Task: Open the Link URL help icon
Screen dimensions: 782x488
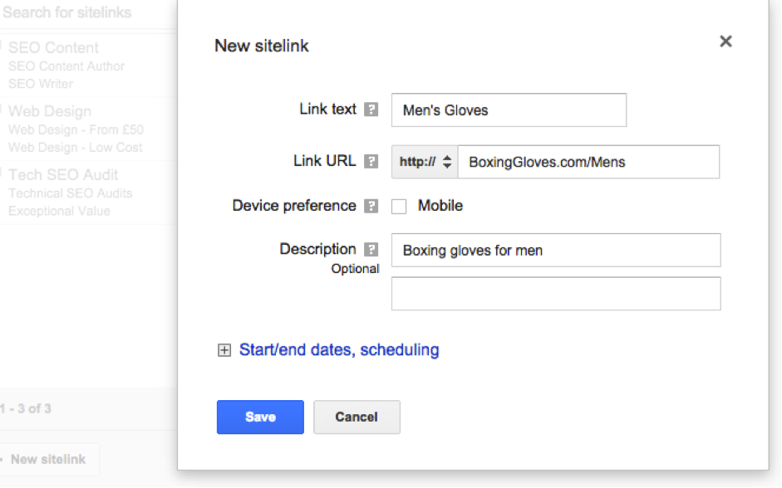Action: pos(371,161)
